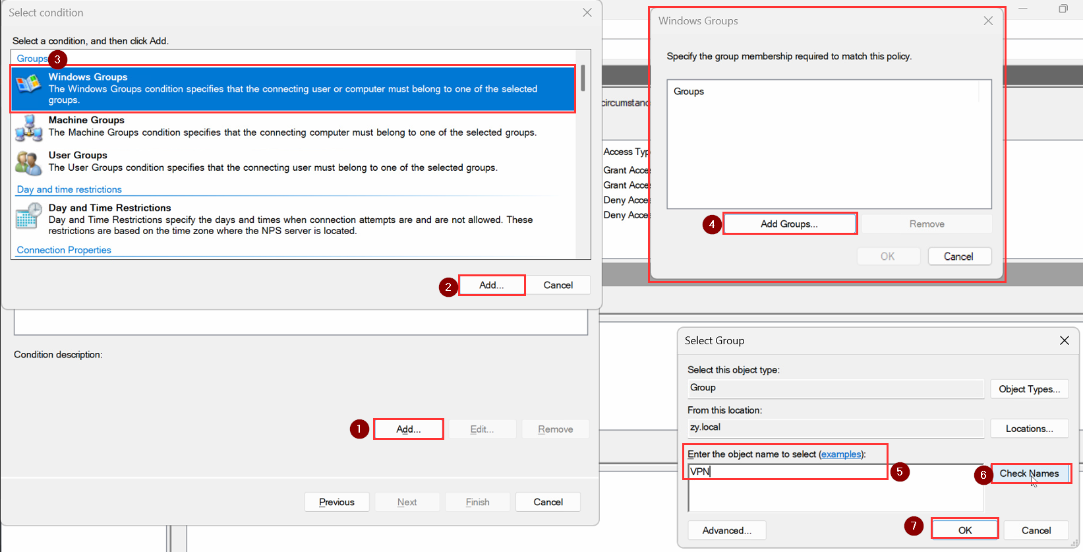Cancel the Windows Groups dialog
1083x552 pixels.
point(958,257)
